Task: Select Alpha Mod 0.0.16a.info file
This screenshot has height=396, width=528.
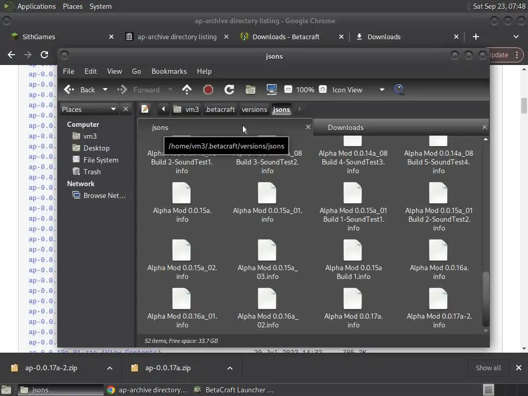Action: pos(438,260)
